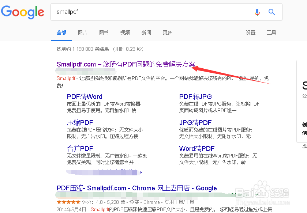Click the red Smallpdf snippet text

(x=66, y=78)
